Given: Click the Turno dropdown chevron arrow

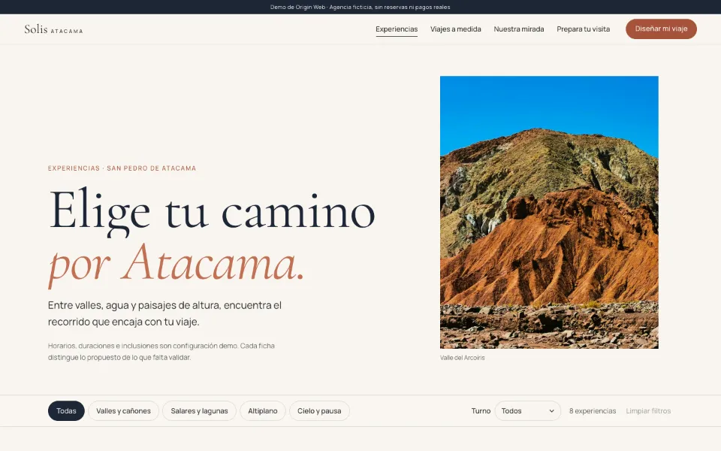Looking at the screenshot, I should [x=551, y=411].
